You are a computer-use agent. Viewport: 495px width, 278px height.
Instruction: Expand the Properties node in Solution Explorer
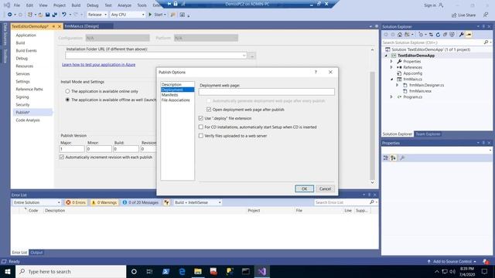pyautogui.click(x=391, y=62)
